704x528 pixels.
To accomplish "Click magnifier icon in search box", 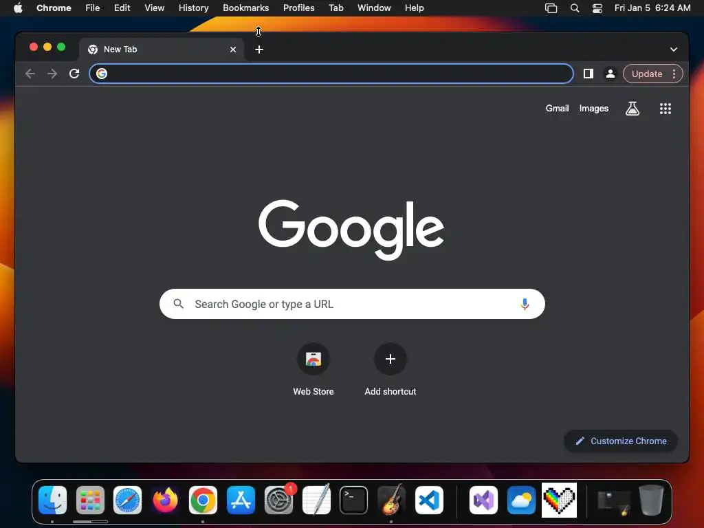I will coord(178,304).
